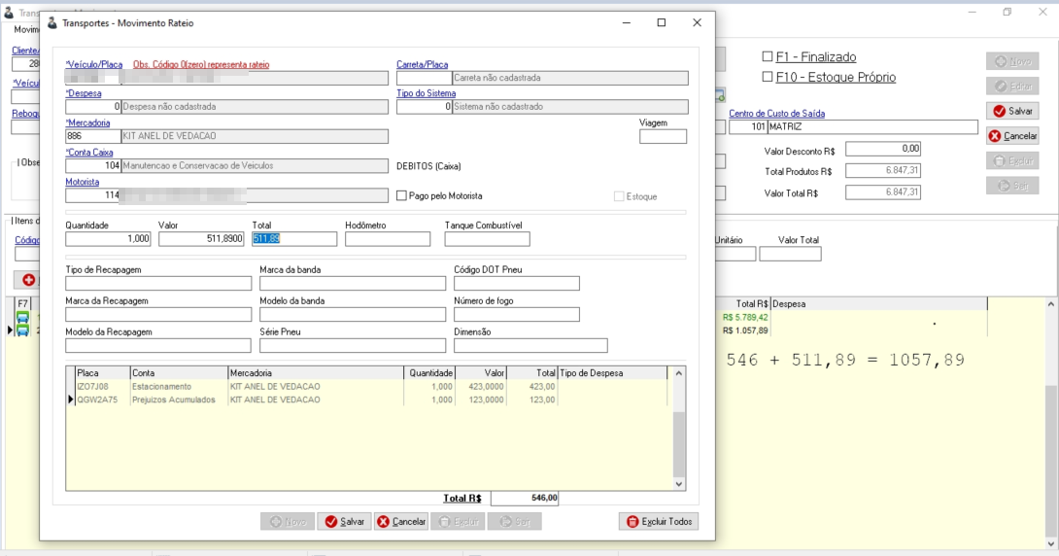
Task: Click the Centro de Custo de Saída link
Action: coord(776,114)
